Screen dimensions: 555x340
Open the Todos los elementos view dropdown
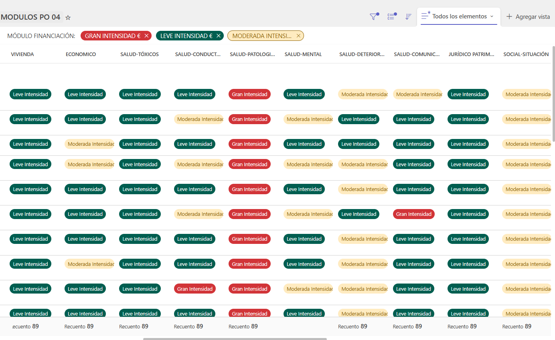pos(492,16)
